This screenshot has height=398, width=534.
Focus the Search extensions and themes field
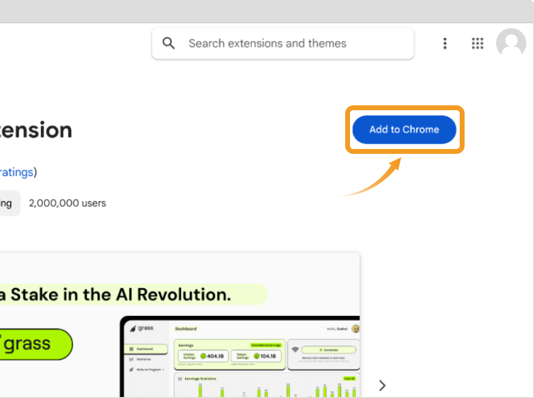(x=283, y=44)
